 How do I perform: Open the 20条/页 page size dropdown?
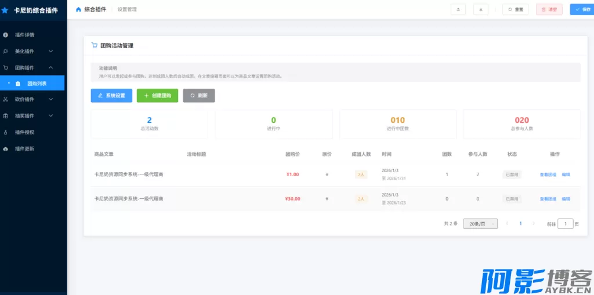pos(480,224)
